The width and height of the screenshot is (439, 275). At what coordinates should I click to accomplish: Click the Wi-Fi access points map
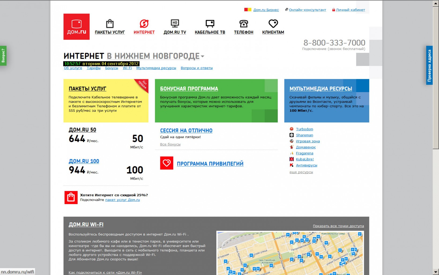(290, 253)
